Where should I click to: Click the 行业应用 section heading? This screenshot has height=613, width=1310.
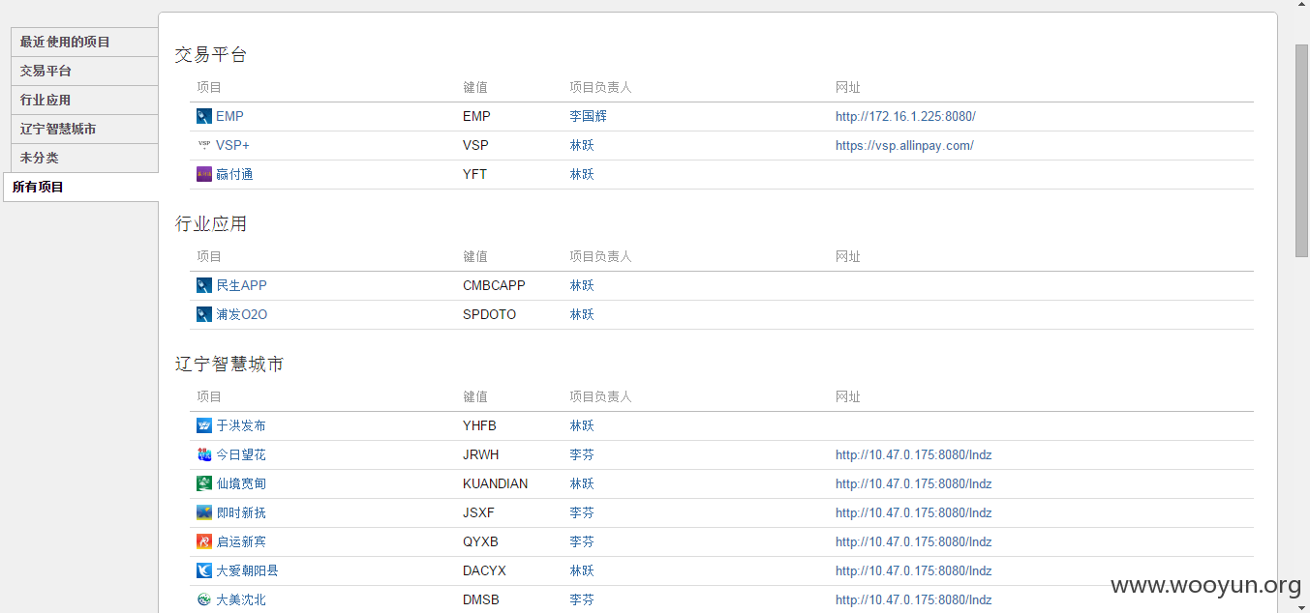pyautogui.click(x=211, y=224)
